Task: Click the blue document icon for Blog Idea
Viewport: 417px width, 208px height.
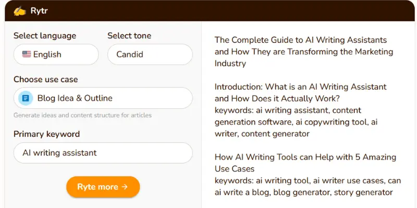Action: [x=26, y=98]
